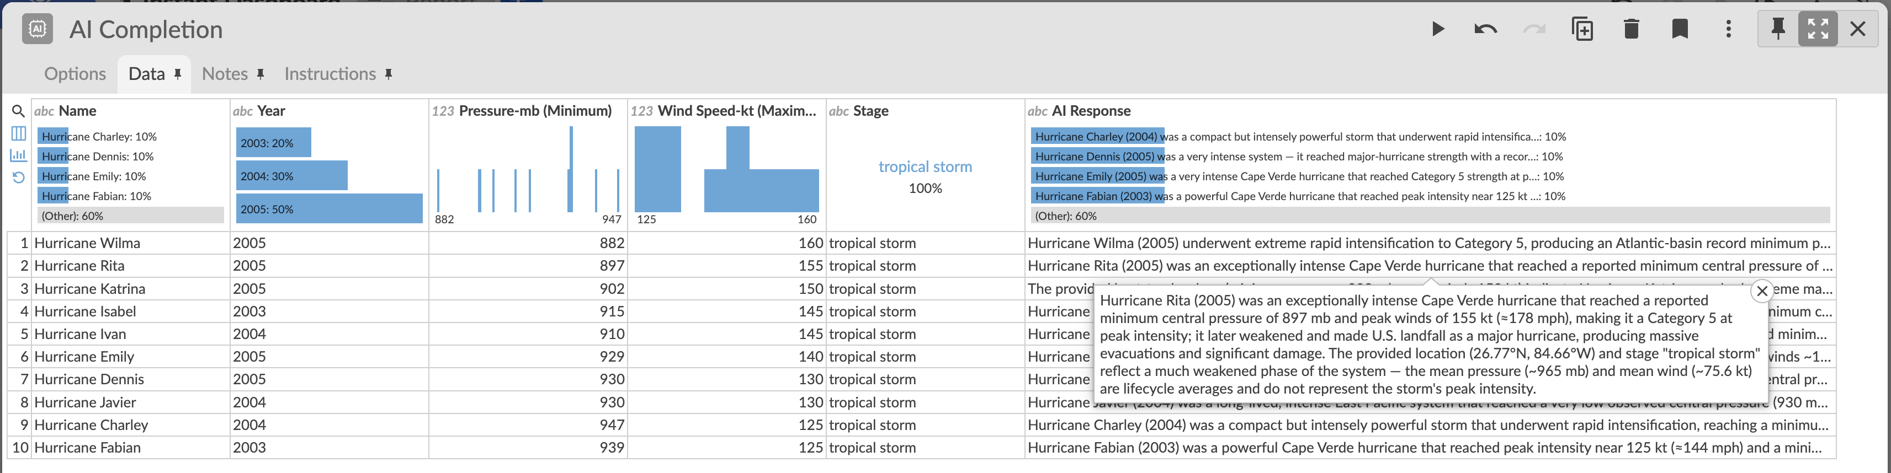Viewport: 1891px width, 473px height.
Task: Click Hurricane Charley (2004) AI Response cell
Action: pos(1430,424)
